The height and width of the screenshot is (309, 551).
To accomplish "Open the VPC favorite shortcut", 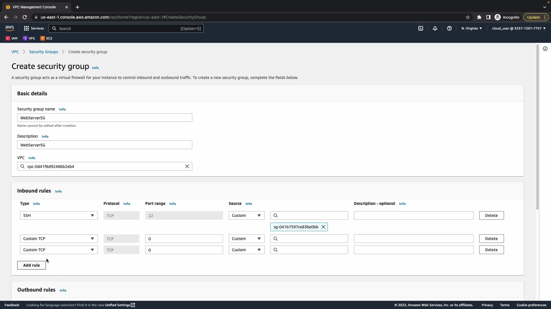I will [29, 38].
